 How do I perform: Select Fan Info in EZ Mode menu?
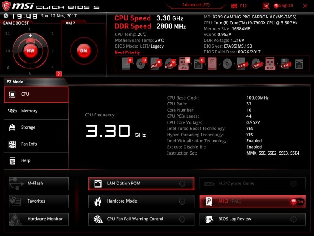pos(36,144)
